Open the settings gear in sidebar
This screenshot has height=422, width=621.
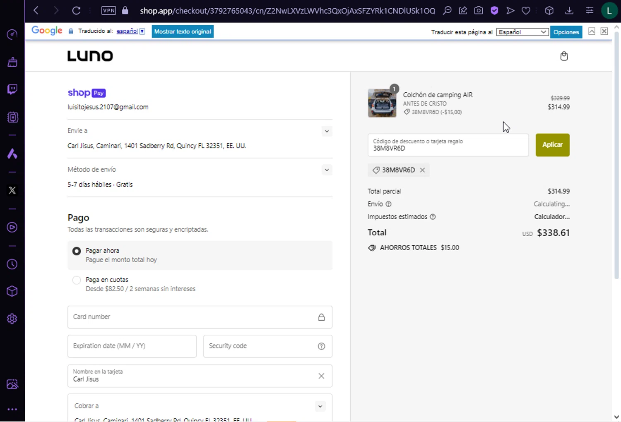pos(12,319)
